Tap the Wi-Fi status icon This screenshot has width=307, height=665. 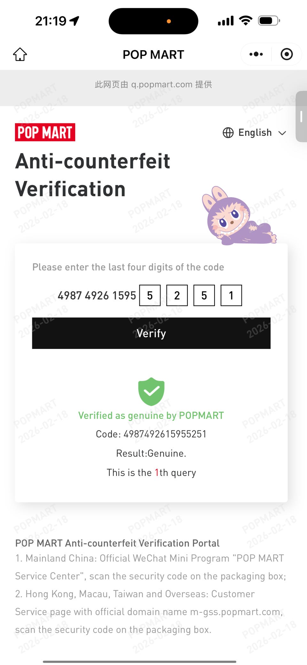(x=246, y=21)
